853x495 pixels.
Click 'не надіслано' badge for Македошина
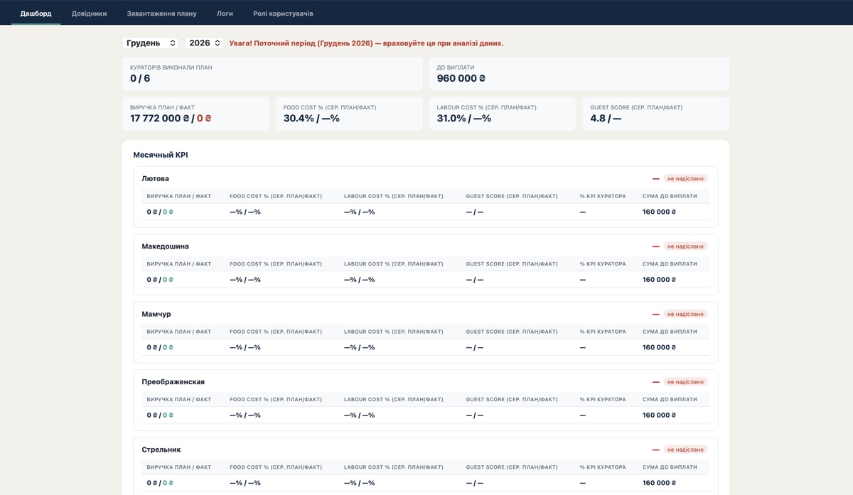click(685, 246)
